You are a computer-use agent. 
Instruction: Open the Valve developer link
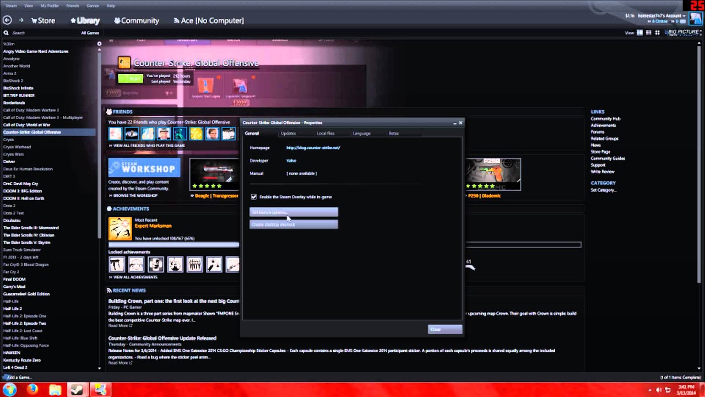291,160
